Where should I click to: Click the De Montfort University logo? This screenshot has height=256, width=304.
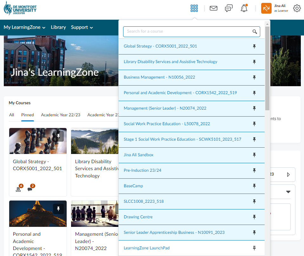click(20, 9)
